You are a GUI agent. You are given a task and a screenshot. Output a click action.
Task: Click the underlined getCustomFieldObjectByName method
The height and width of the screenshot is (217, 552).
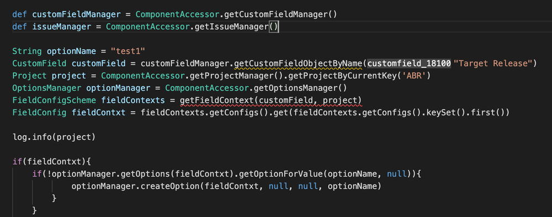(x=298, y=63)
